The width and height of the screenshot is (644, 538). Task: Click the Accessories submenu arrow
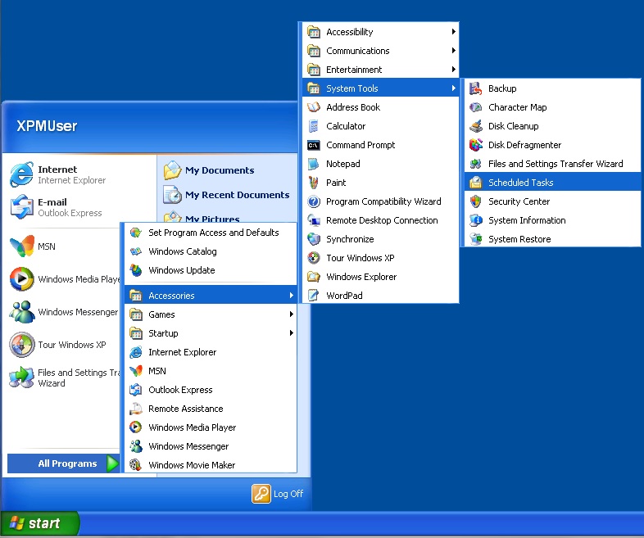point(291,296)
